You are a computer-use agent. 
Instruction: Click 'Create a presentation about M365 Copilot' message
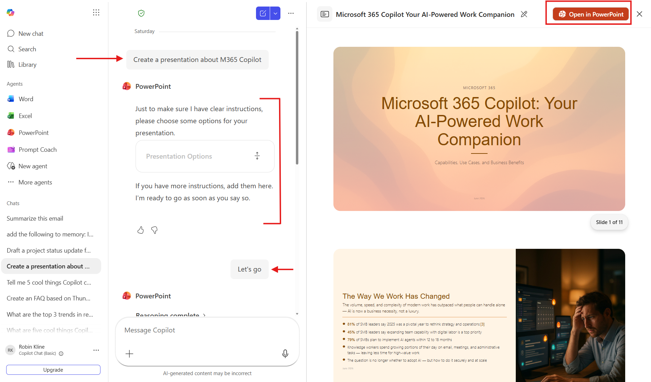coord(198,60)
